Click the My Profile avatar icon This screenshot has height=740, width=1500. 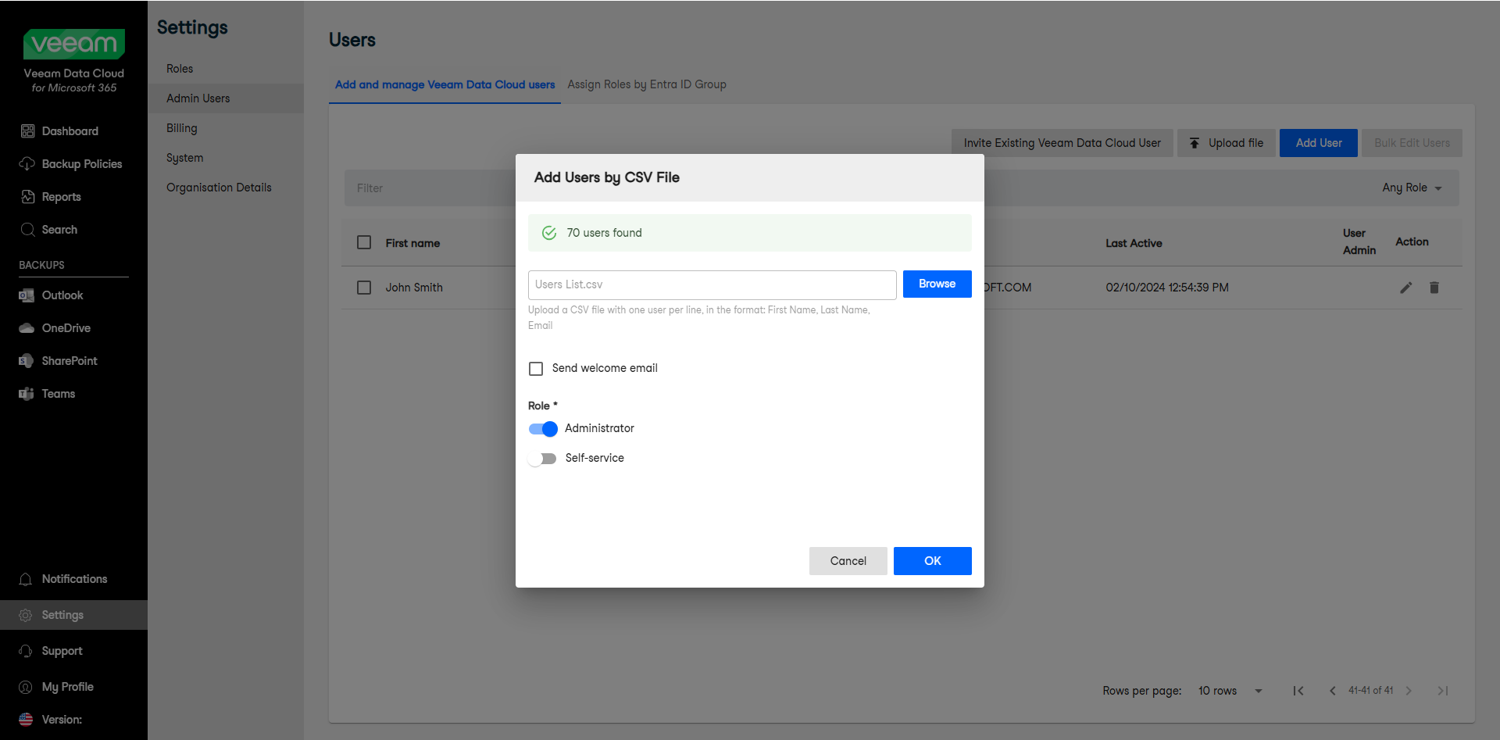[x=26, y=687]
